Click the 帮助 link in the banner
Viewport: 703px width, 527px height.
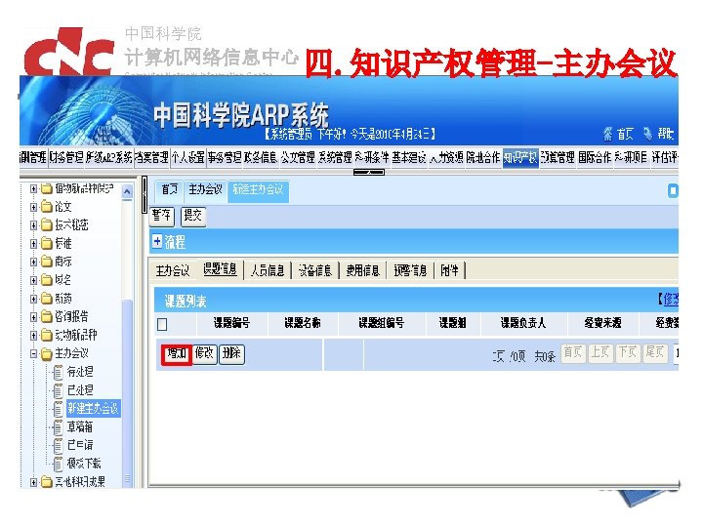pyautogui.click(x=665, y=134)
